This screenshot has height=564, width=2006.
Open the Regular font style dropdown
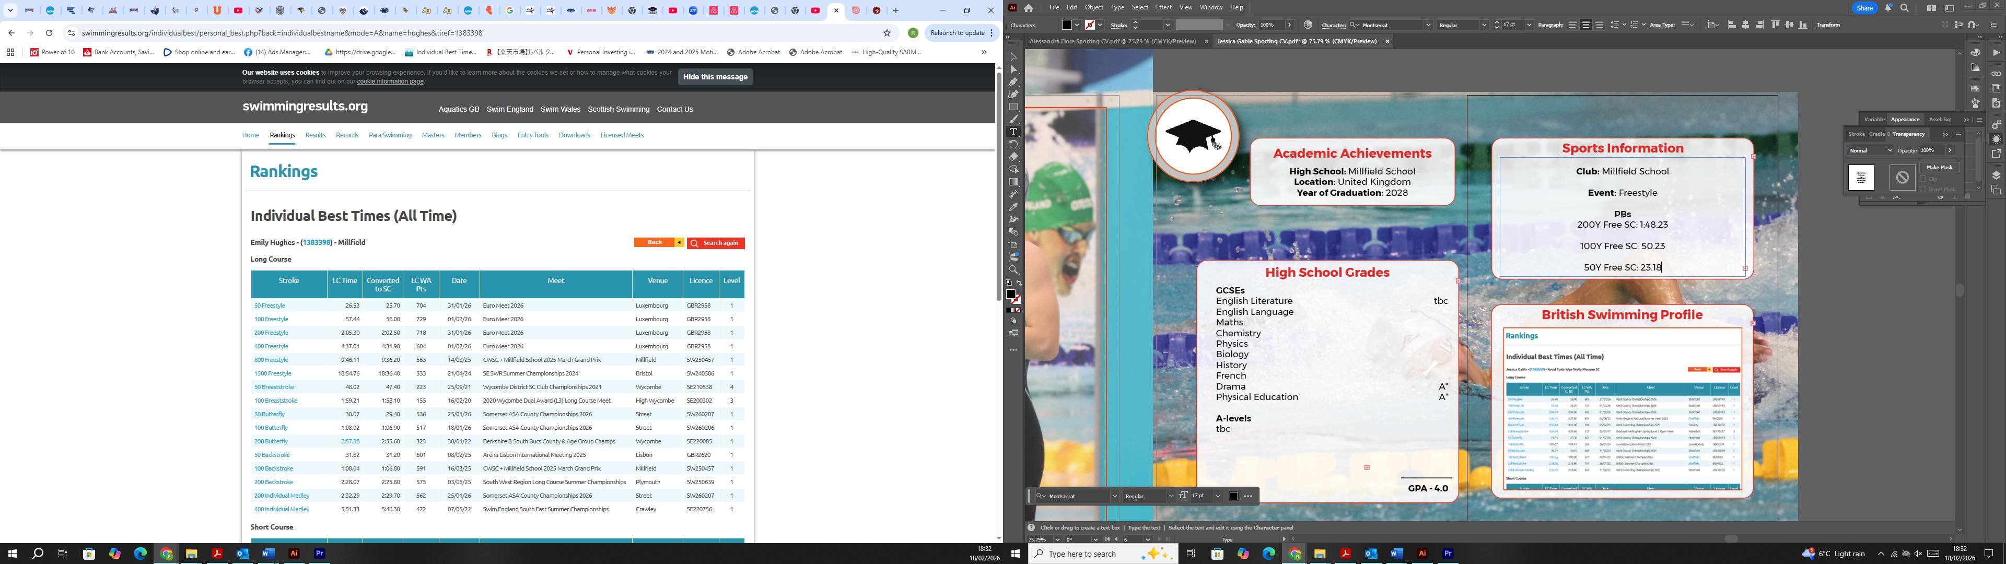click(x=1484, y=25)
